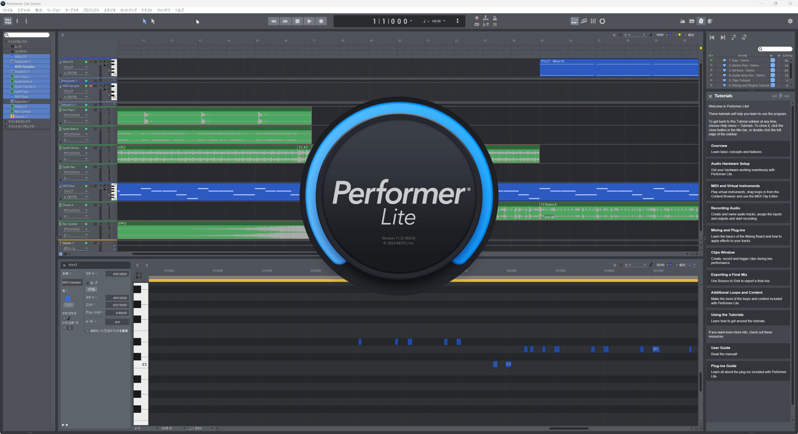
Task: Toggle the yellow S solo mode icon
Action: point(495,24)
